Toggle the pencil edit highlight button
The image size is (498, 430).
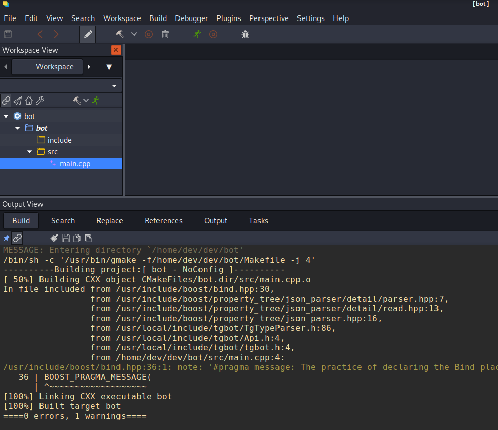88,34
